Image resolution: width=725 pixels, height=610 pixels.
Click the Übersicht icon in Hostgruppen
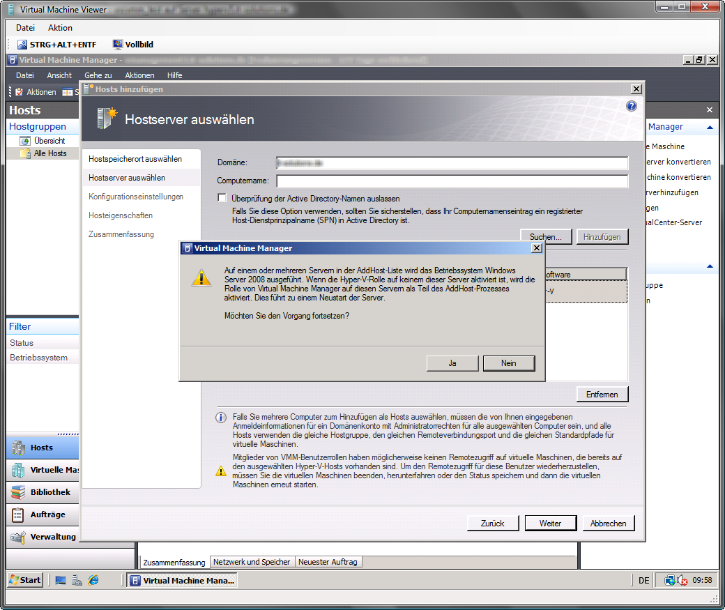tap(25, 141)
